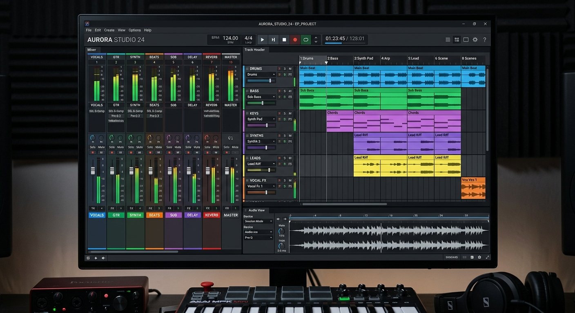This screenshot has width=575, height=313.
Task: Click the REVERB channel red pan knob
Action: point(207,138)
